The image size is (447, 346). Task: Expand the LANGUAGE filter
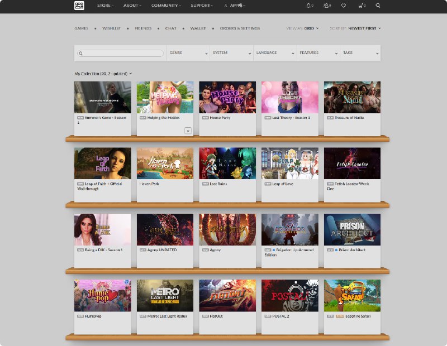pos(275,53)
